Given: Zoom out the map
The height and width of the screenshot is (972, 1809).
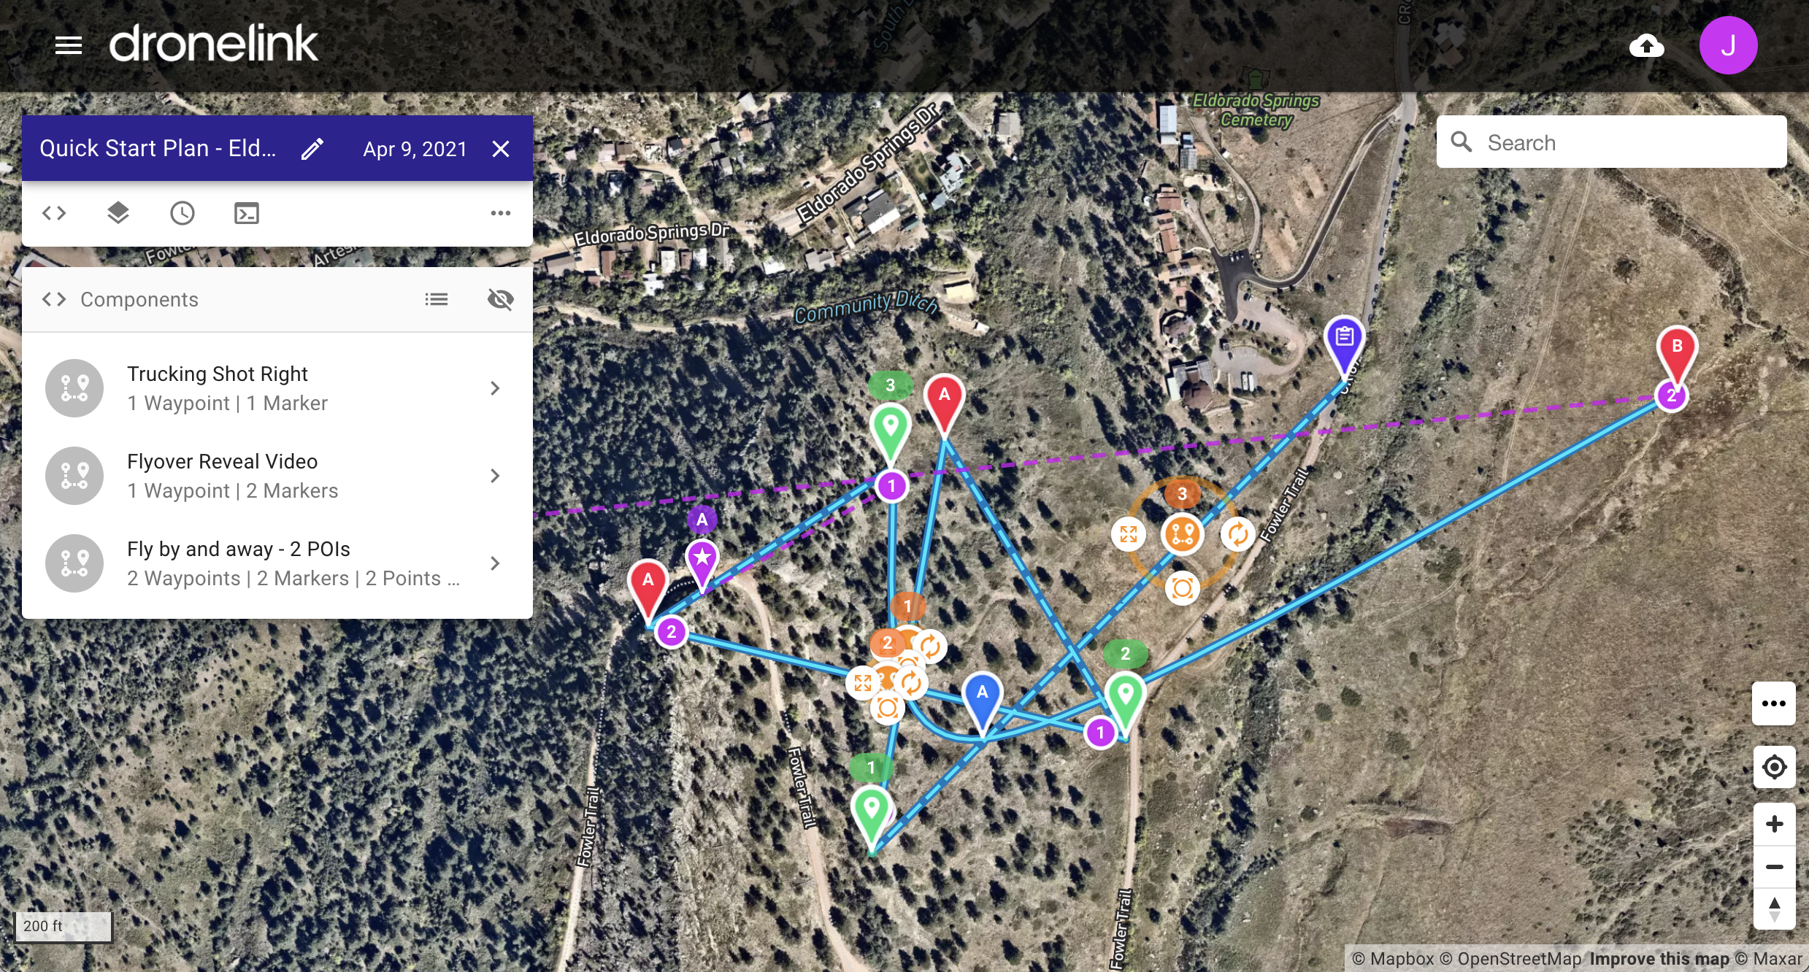Looking at the screenshot, I should pos(1775,867).
